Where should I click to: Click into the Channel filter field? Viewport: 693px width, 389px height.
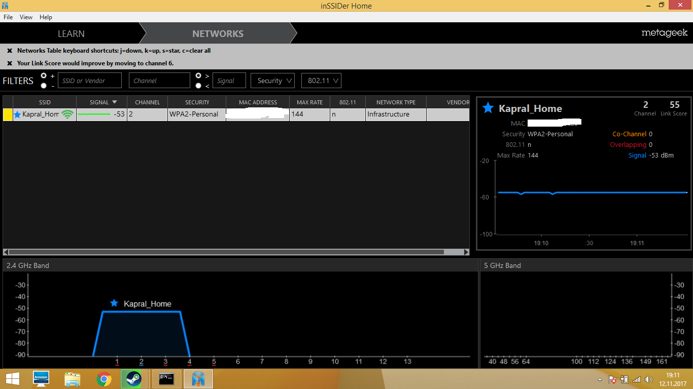point(159,81)
